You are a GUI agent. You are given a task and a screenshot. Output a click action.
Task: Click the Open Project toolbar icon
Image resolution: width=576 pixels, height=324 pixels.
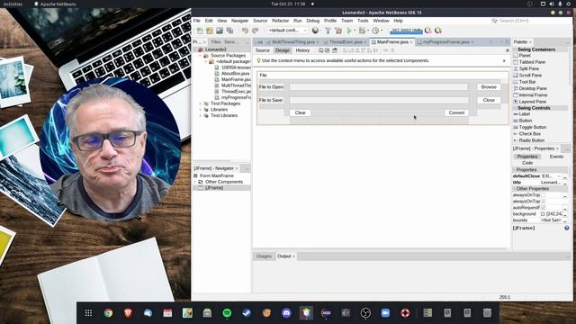coord(220,31)
